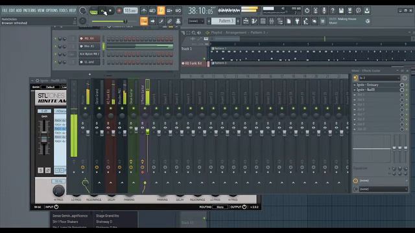The width and height of the screenshot is (415, 233).
Task: Click the render/export audio icon
Action: point(350,10)
